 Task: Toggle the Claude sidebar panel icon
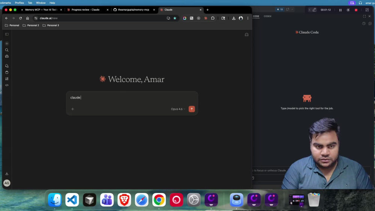7,34
